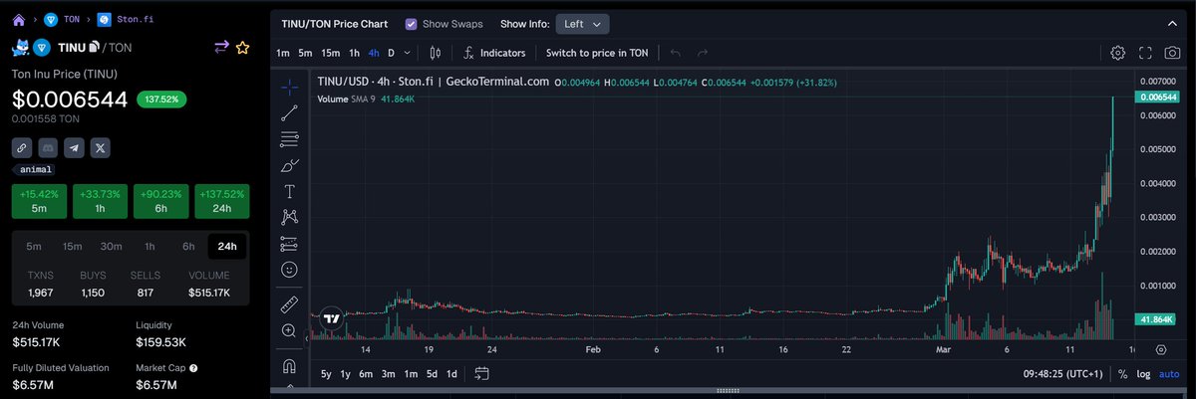Switch stats to the 5m tab
1196x399 pixels.
coord(34,246)
